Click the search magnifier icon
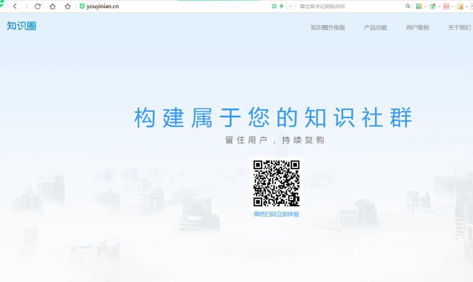Image resolution: width=473 pixels, height=282 pixels. click(407, 7)
